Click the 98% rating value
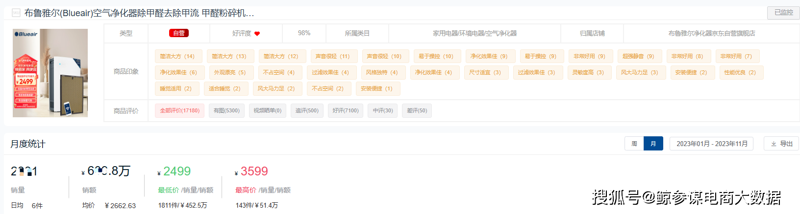This screenshot has height=214, width=800. tap(304, 33)
